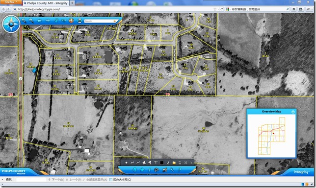The height and width of the screenshot is (188, 316).
Task: Select the measure triangle ruler tool
Action: (168, 163)
